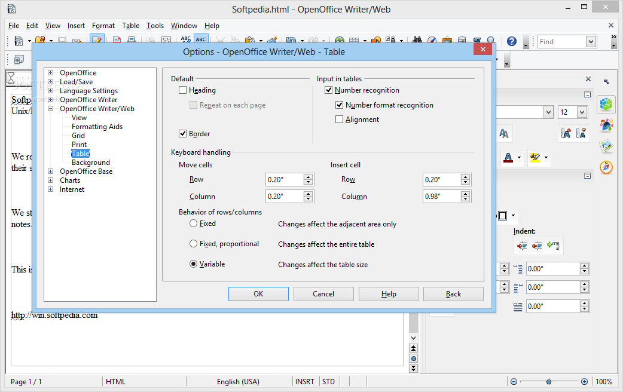Click the Back button
The image size is (623, 392).
coord(453,294)
